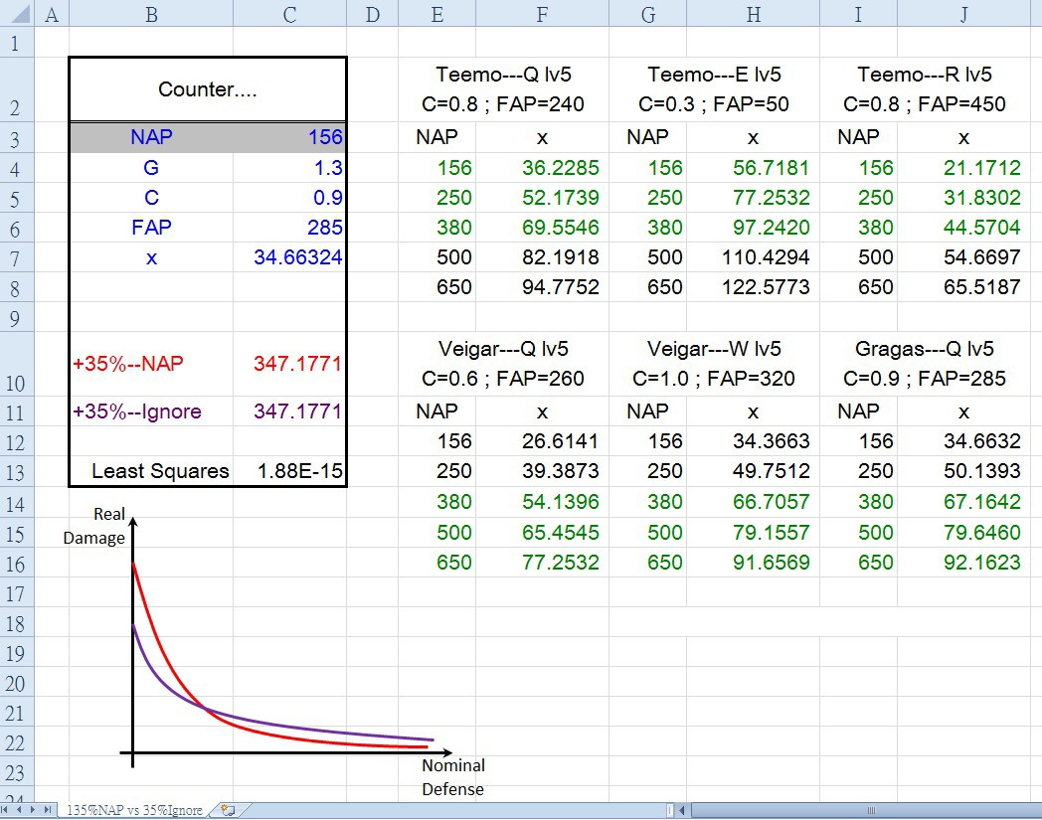Select row 10 header
Screen dimensions: 1042x820
click(x=17, y=365)
